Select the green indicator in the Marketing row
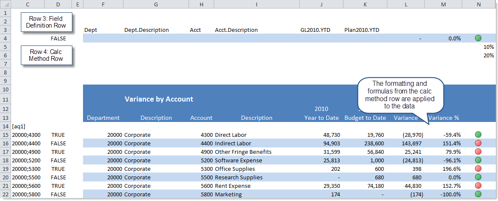This screenshot has width=498, height=201. pos(478,194)
